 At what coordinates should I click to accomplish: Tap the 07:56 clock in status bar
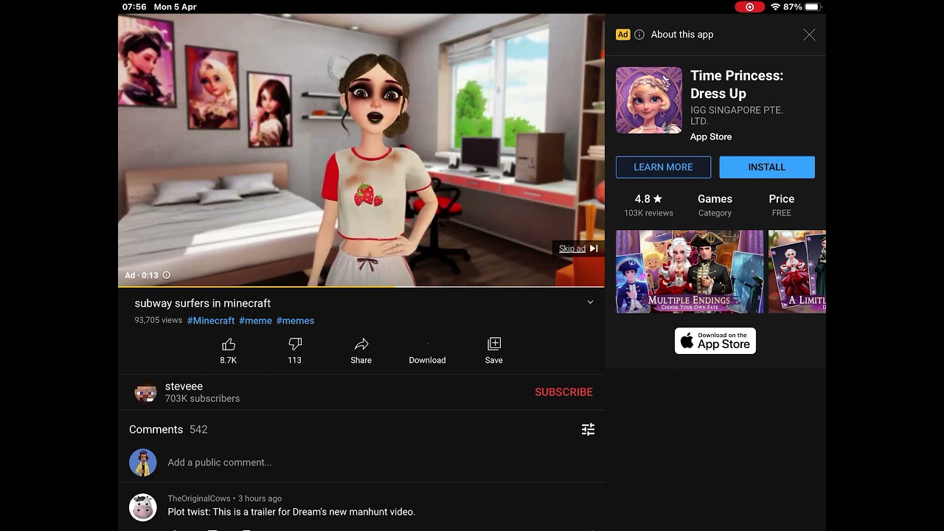tap(133, 7)
